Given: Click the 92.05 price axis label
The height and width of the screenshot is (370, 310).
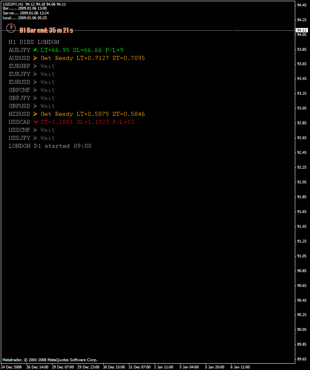Looking at the screenshot, I should pos(302,182).
